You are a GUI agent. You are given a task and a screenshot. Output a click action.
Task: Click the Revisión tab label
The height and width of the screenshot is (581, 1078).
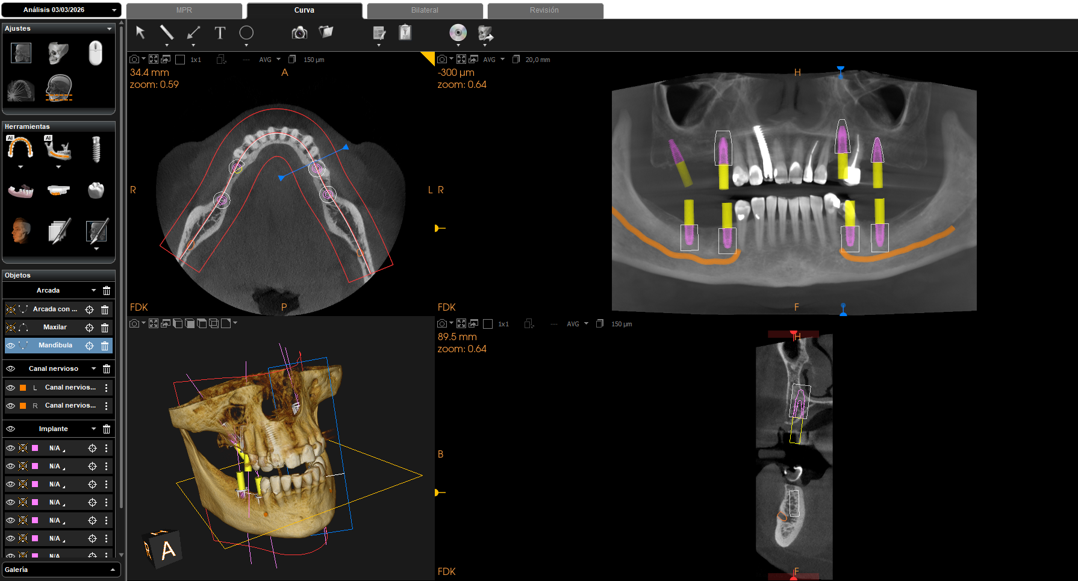pyautogui.click(x=544, y=10)
